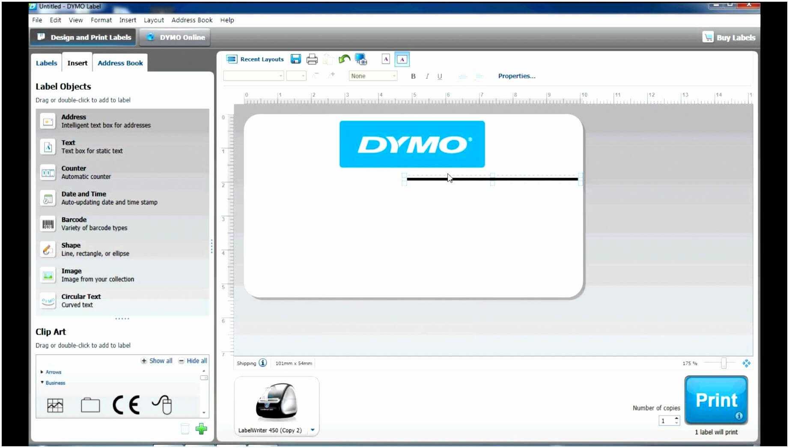Click the center align icon
The image size is (789, 448).
pos(462,77)
